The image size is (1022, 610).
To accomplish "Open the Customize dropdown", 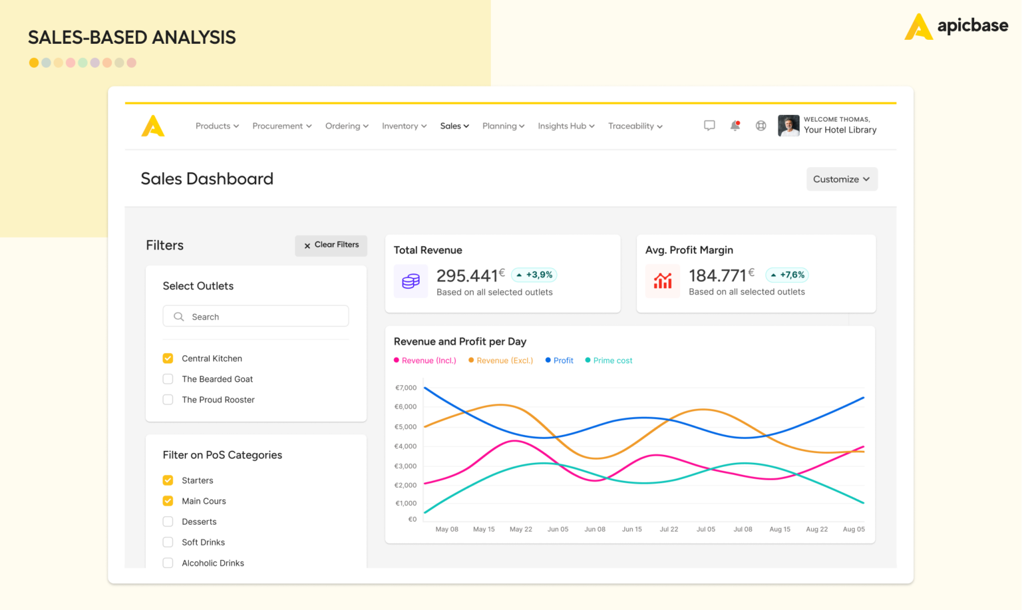I will pyautogui.click(x=841, y=179).
